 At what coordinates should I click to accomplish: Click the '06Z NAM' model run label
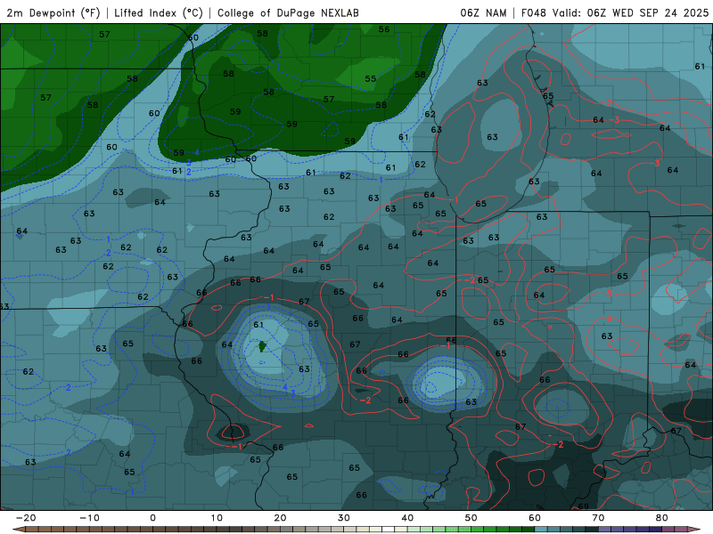click(483, 12)
